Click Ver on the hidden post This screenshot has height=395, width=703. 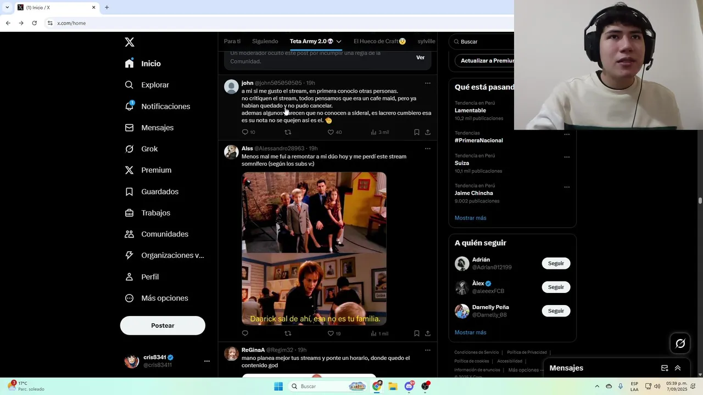point(420,58)
